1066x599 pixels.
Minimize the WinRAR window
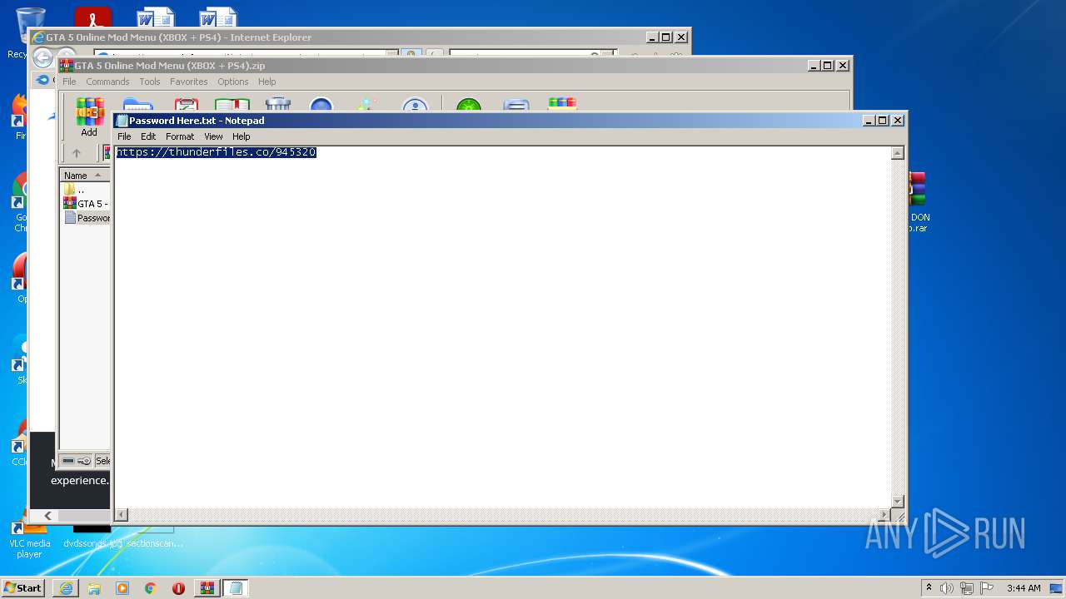814,66
